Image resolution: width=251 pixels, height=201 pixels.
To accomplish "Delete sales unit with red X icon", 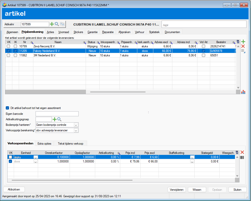I will coord(242,152).
